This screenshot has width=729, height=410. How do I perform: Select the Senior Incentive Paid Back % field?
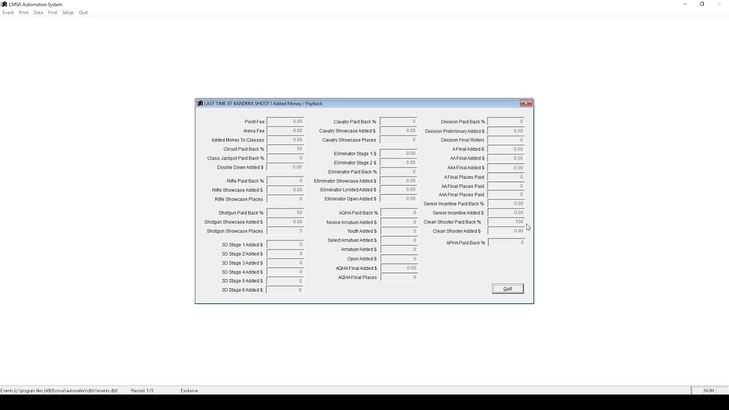point(506,203)
